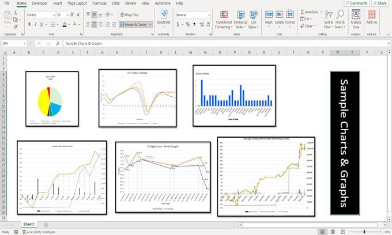Collapse the ribbon chevron

pos(388,34)
